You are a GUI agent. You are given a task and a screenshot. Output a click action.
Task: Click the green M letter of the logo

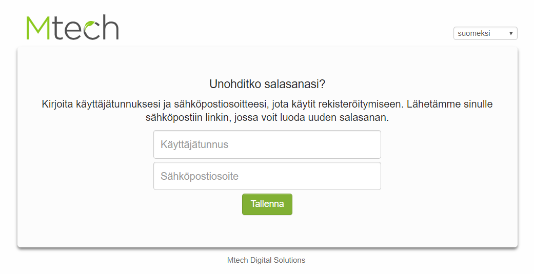click(38, 28)
